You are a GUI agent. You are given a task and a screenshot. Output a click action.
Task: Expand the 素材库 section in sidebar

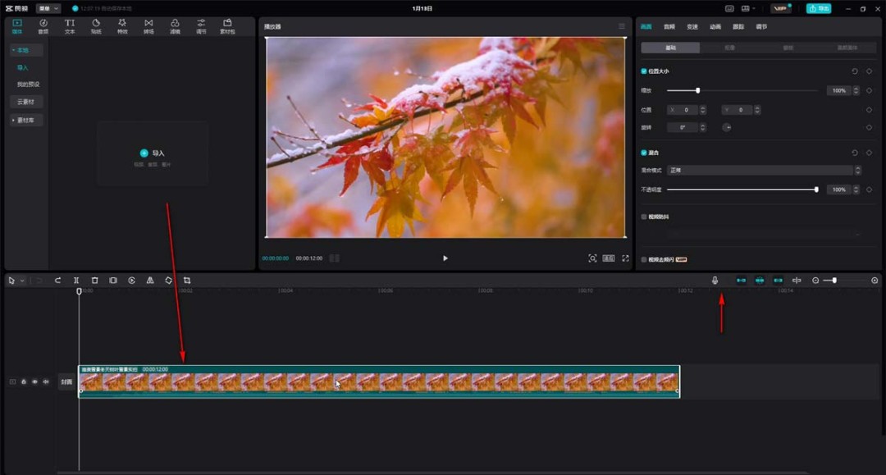click(26, 121)
